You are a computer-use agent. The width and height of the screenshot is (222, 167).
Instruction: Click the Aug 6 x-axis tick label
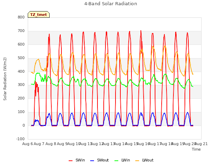[27, 144]
